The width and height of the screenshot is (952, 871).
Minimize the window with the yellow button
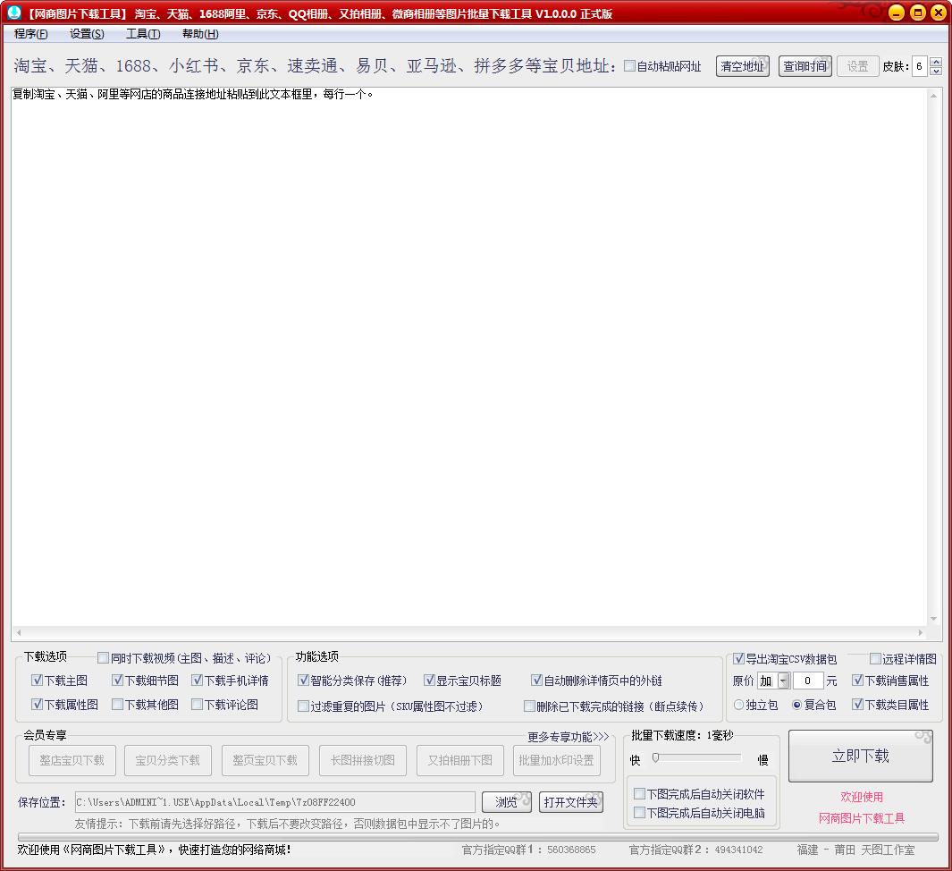click(x=897, y=13)
